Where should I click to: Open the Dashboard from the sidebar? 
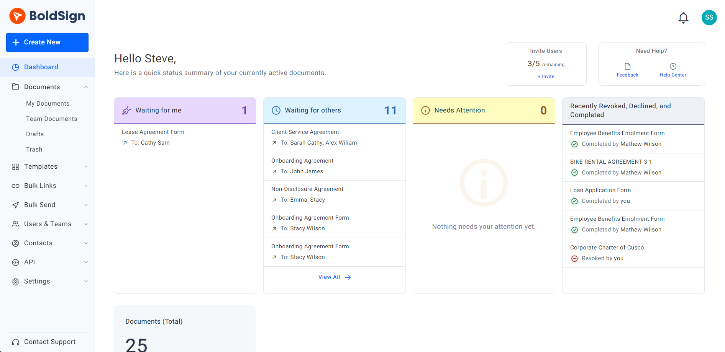(x=41, y=67)
